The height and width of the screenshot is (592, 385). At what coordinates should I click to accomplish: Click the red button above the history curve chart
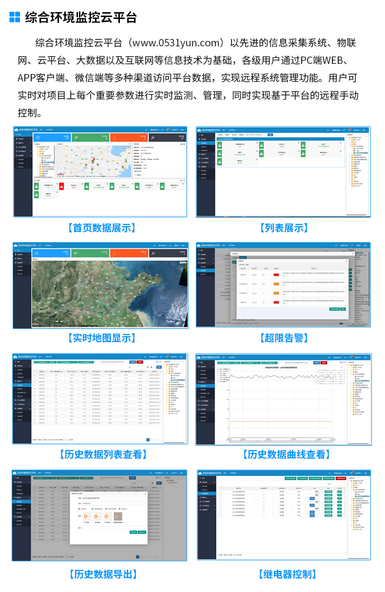tap(324, 363)
